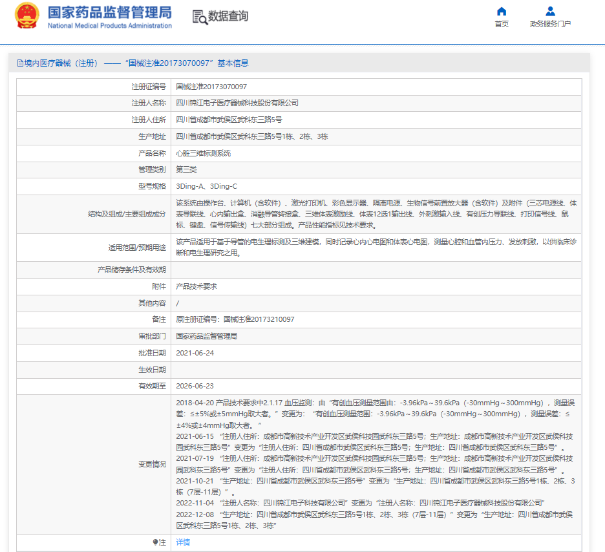Image resolution: width=605 pixels, height=552 pixels.
Task: Click the 备注 label
Action: click(159, 319)
